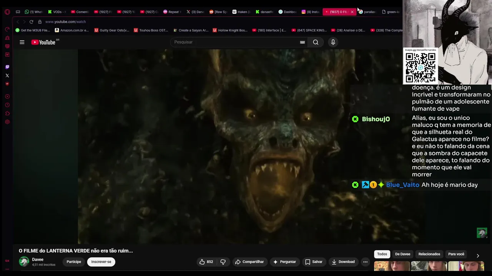The height and width of the screenshot is (276, 492).
Task: Open Touhou Boss OST bookmark
Action: tap(151, 30)
